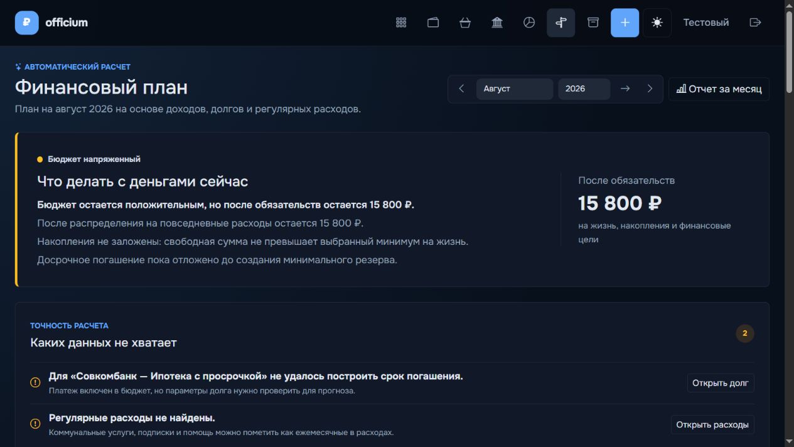This screenshot has width=794, height=447.
Task: Toggle the sun light theme switch
Action: pyautogui.click(x=657, y=23)
